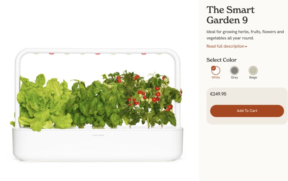Click the checkmark badge on White swatch
Image resolution: width=288 pixels, height=181 pixels.
[x=213, y=68]
